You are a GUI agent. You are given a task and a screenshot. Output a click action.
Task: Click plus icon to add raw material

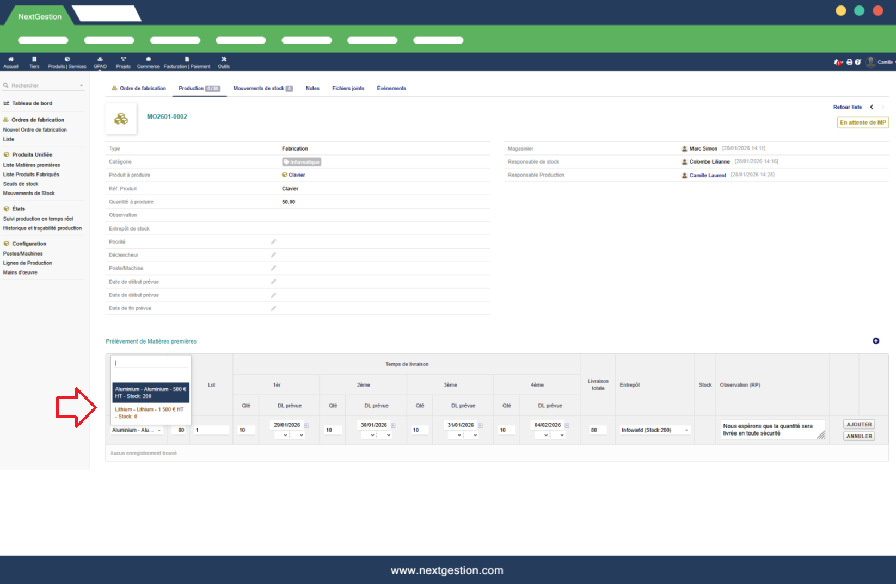point(876,341)
